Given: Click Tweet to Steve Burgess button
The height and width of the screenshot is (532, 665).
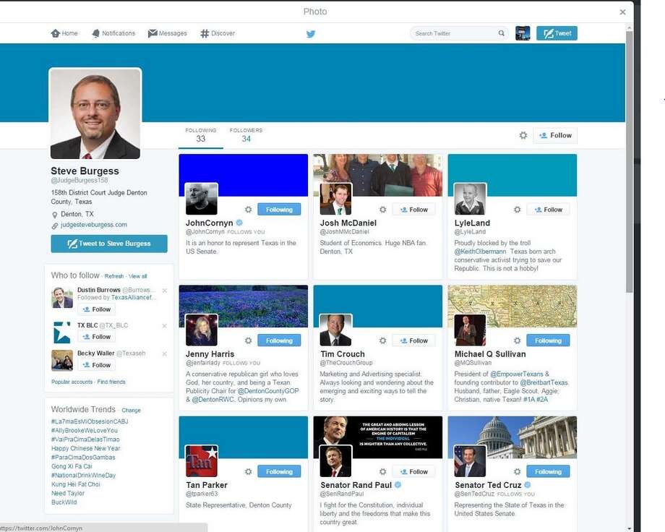Looking at the screenshot, I should [x=109, y=244].
